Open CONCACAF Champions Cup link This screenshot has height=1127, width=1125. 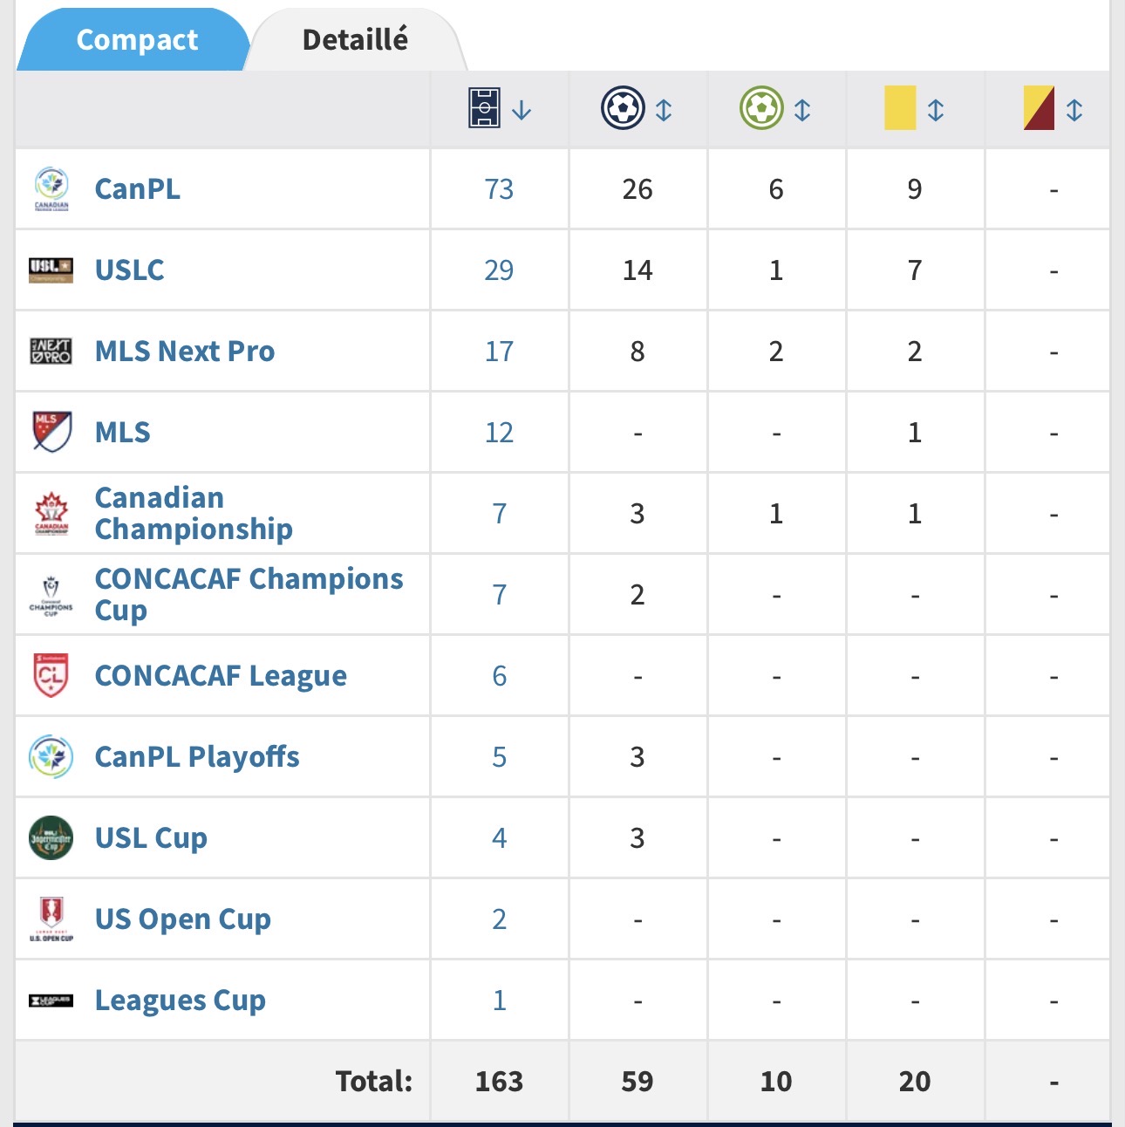click(249, 594)
